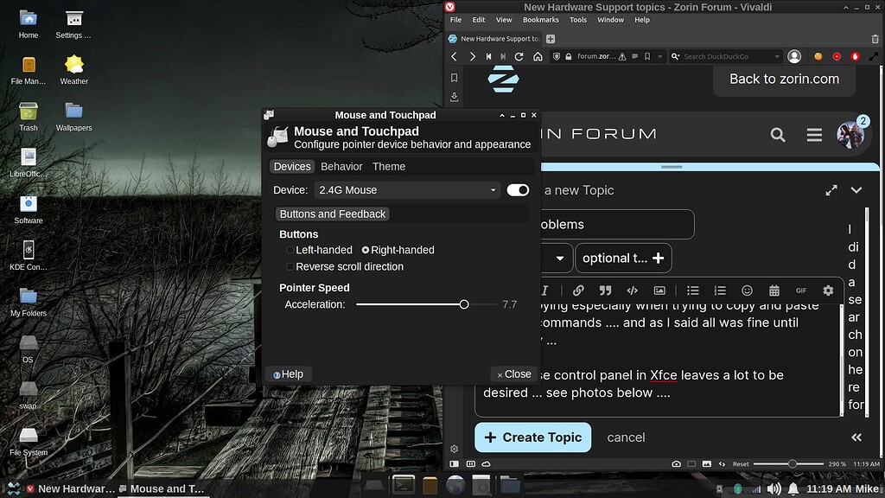
Task: Insert a code block in the editor
Action: [631, 290]
